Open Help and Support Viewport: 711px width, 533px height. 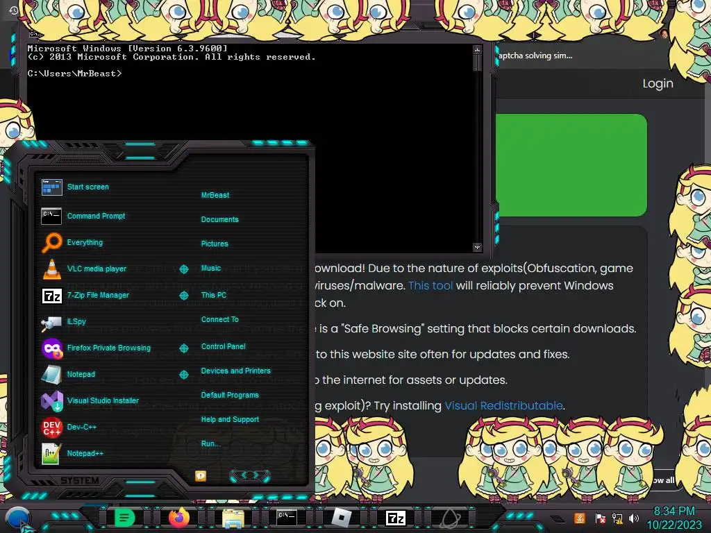tap(230, 420)
